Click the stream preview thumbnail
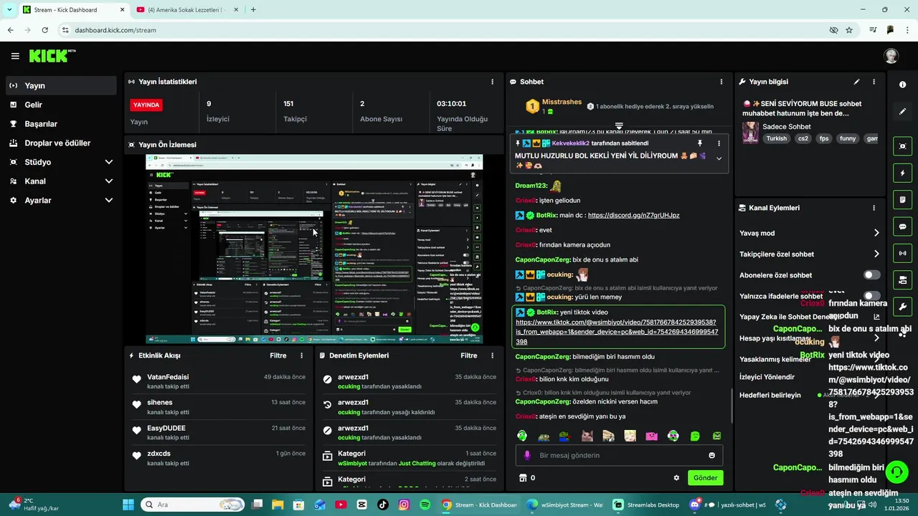 pos(314,249)
